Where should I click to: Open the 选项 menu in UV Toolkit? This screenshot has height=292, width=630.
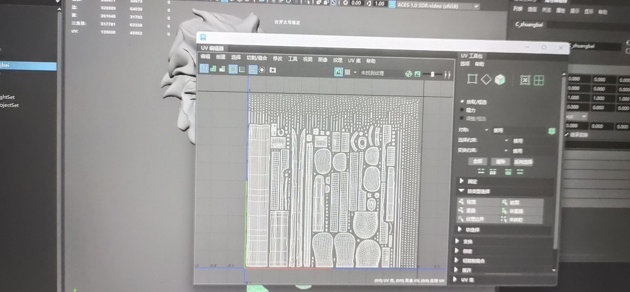pos(465,64)
